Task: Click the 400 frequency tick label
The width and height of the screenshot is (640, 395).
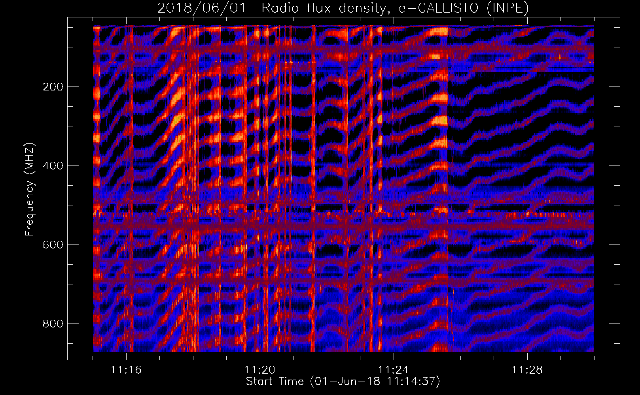Action: [x=53, y=166]
